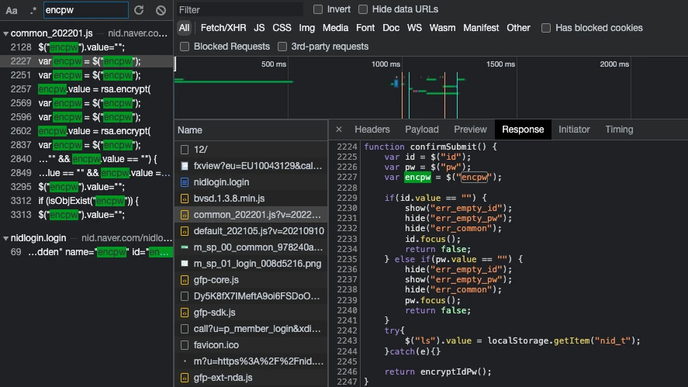Filter requests by Doc

click(391, 28)
